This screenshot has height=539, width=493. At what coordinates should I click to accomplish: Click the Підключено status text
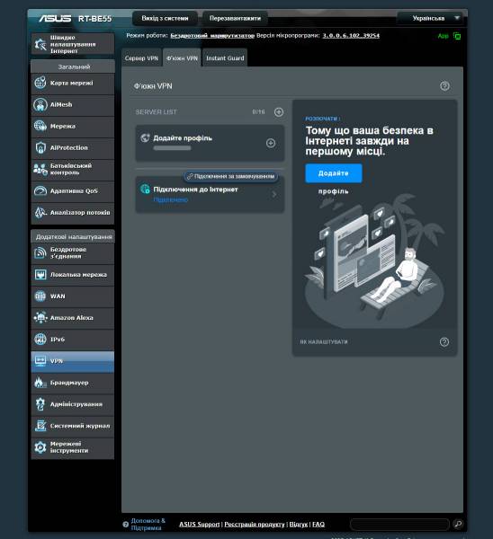pyautogui.click(x=171, y=199)
